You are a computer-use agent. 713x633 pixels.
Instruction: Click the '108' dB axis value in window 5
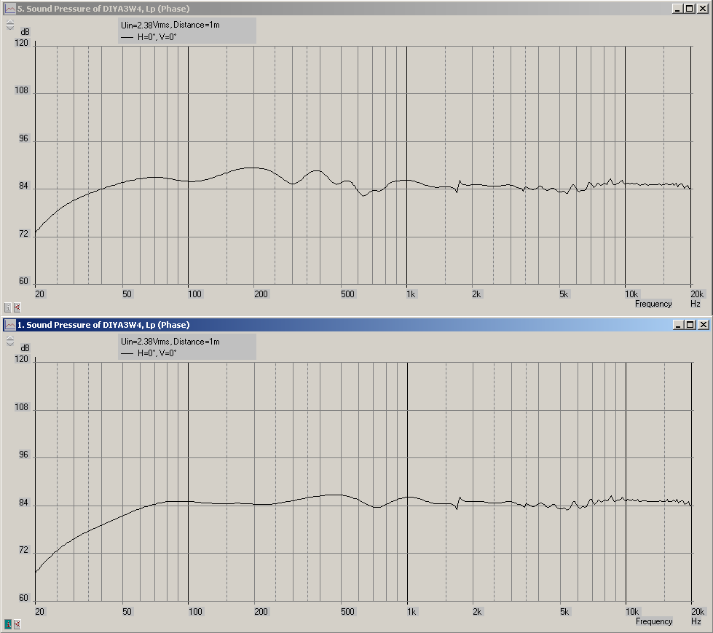(x=21, y=90)
